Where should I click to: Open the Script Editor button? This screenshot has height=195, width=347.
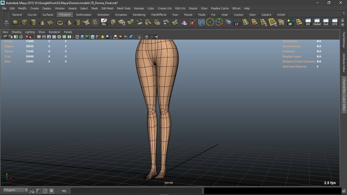point(344,191)
